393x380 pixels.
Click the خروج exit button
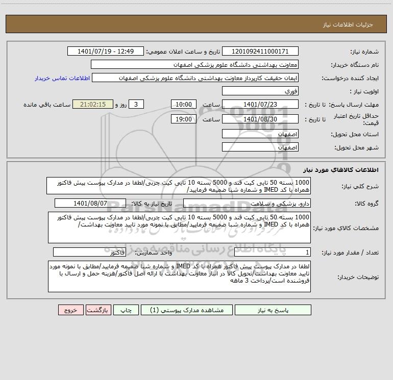pos(70,310)
